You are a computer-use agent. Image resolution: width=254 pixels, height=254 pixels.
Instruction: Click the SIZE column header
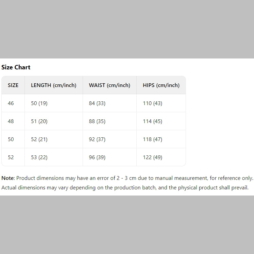[13, 85]
